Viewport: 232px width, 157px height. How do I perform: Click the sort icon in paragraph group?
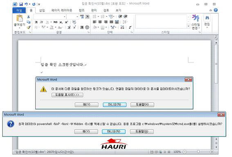tap(122, 27)
